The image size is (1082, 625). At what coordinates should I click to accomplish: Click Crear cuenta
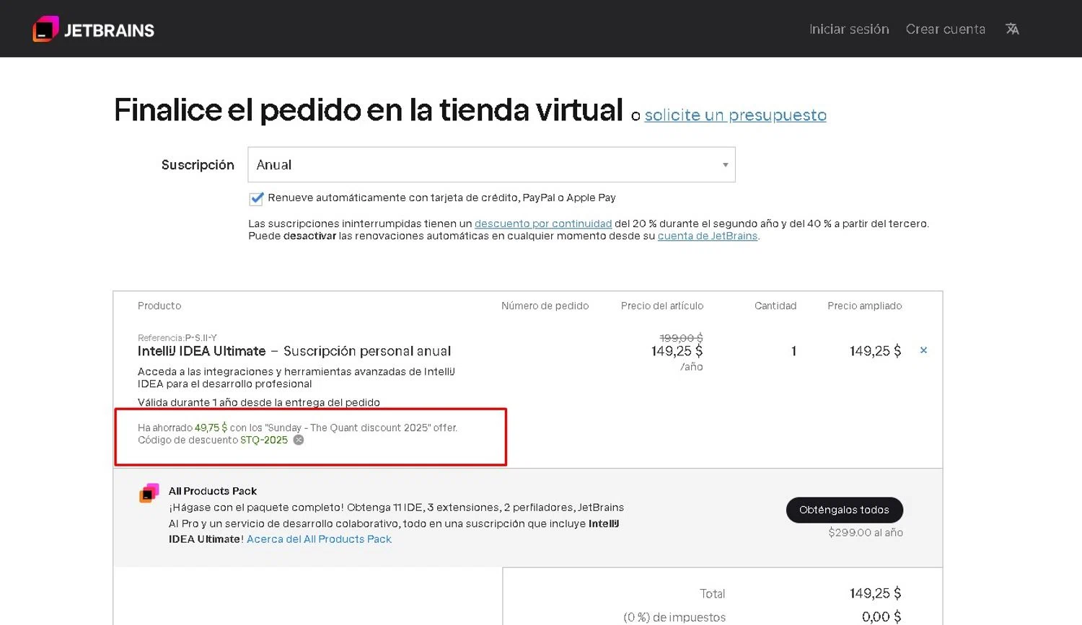(945, 29)
